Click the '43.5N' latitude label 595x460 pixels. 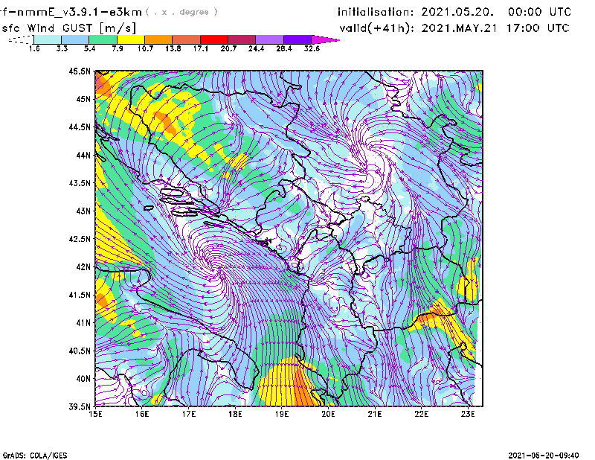pos(80,183)
